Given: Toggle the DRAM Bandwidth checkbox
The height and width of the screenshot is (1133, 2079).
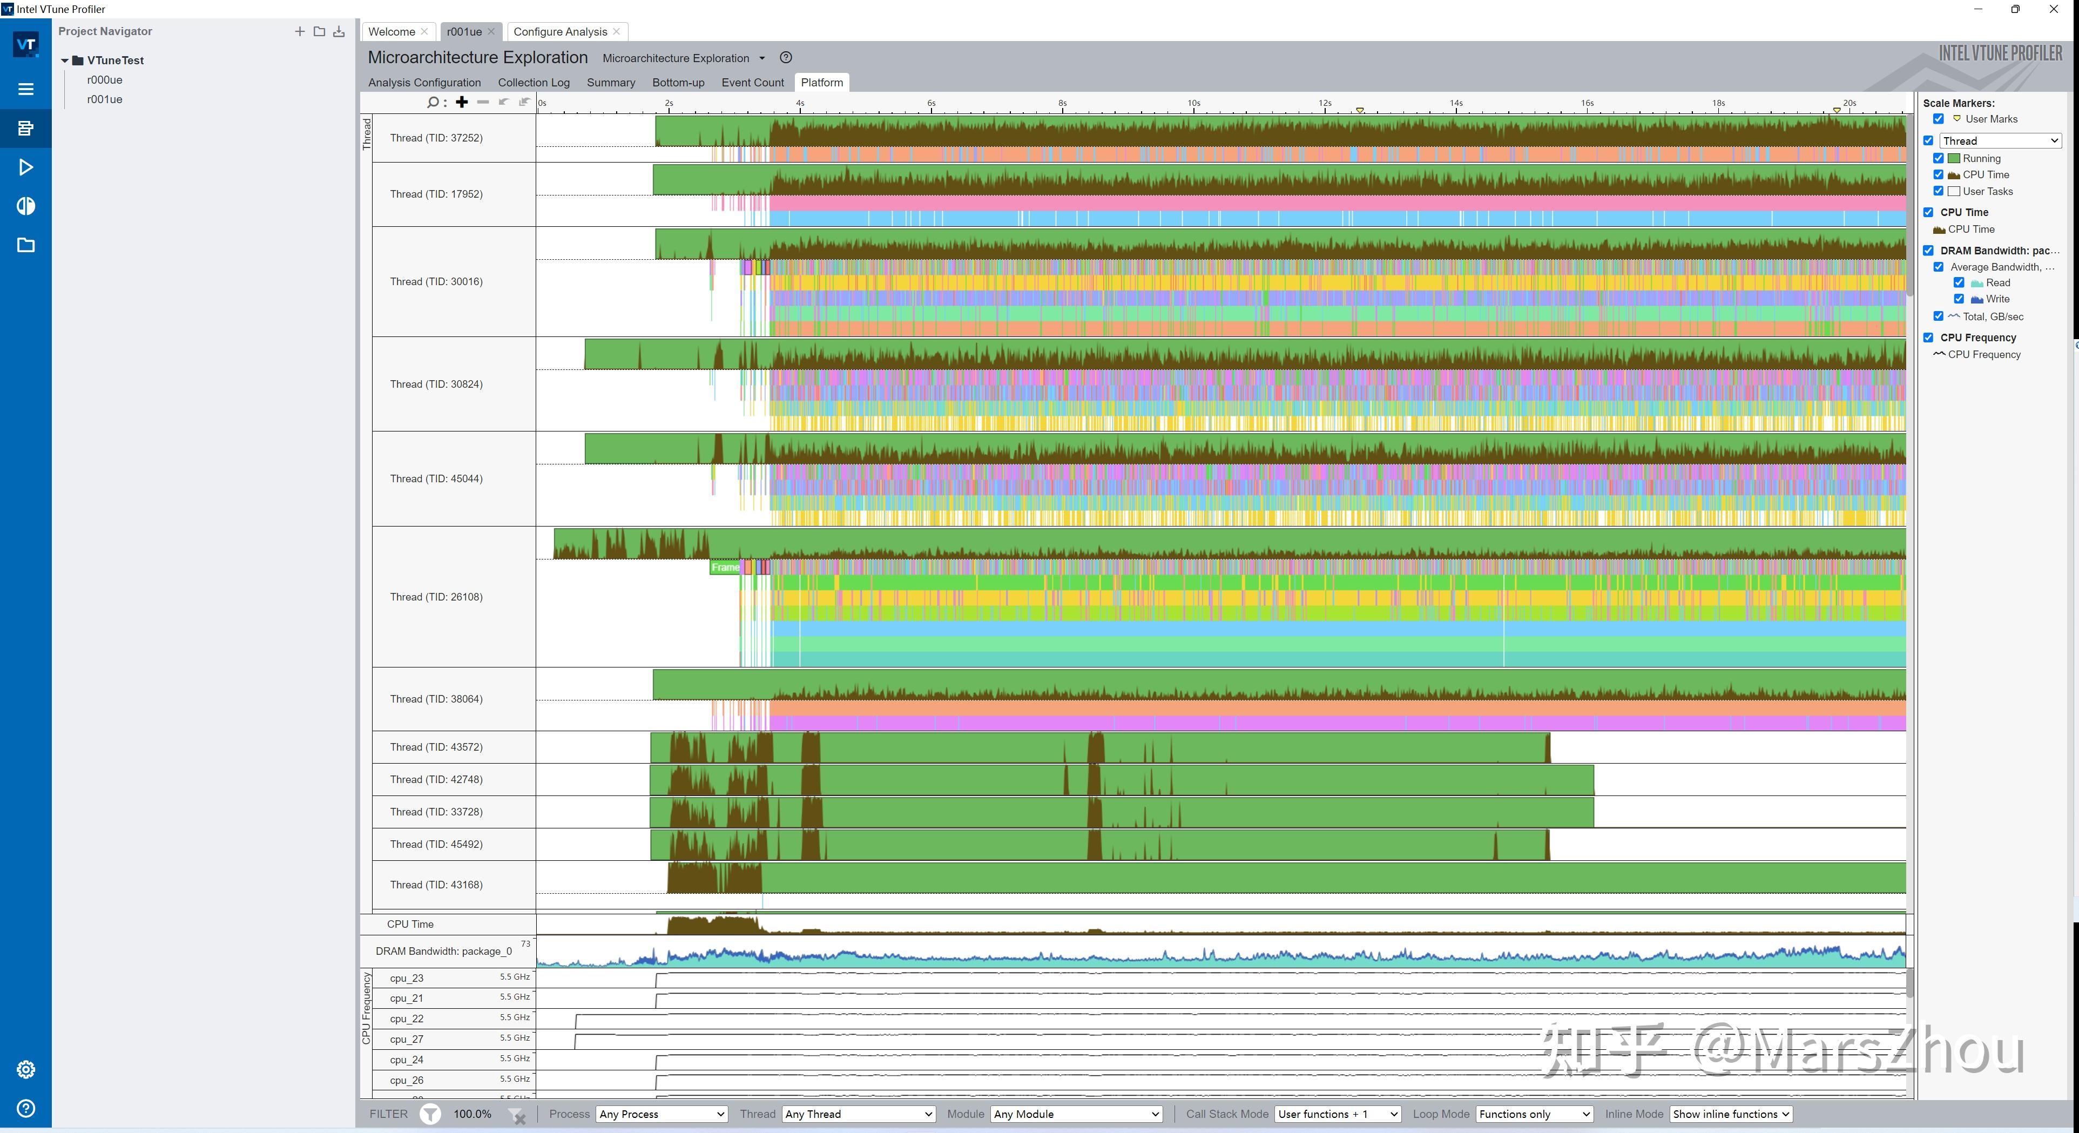Looking at the screenshot, I should click(x=1928, y=250).
